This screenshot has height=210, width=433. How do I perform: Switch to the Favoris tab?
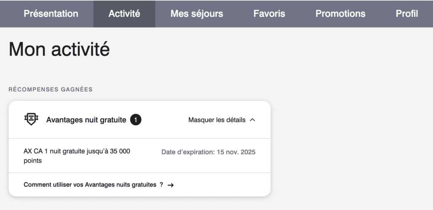[x=269, y=13]
